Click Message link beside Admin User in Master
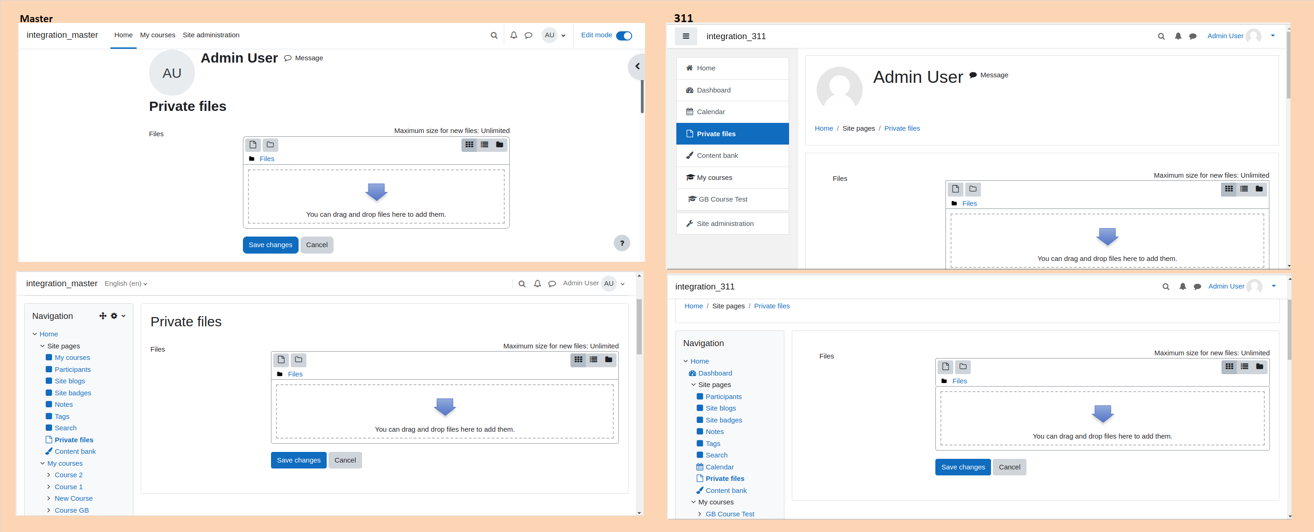Screen dimensions: 1314x532 coord(304,58)
